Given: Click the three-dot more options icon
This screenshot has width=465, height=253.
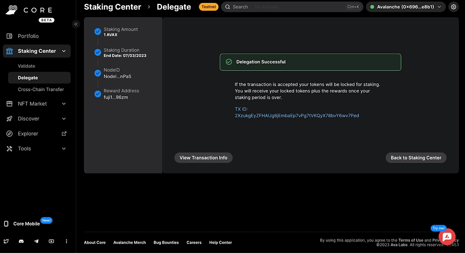Looking at the screenshot, I should pos(67,241).
